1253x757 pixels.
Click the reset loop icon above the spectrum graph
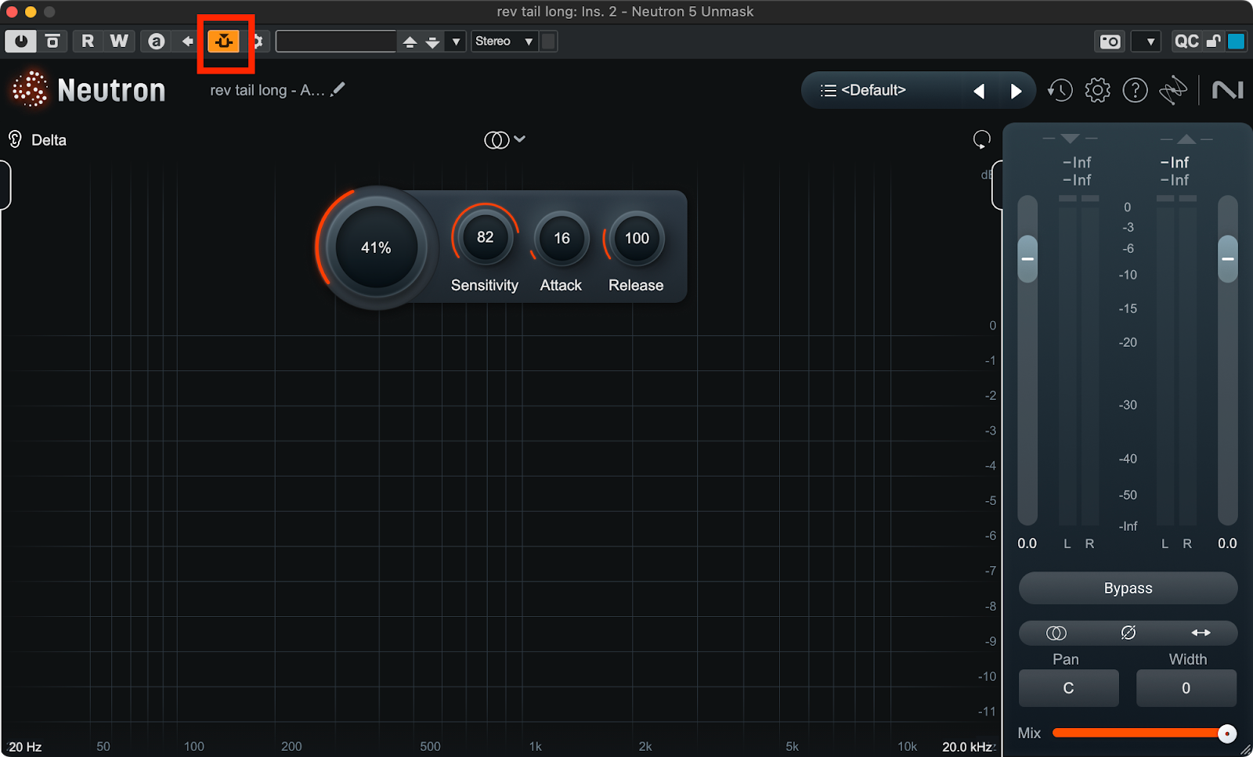click(981, 140)
